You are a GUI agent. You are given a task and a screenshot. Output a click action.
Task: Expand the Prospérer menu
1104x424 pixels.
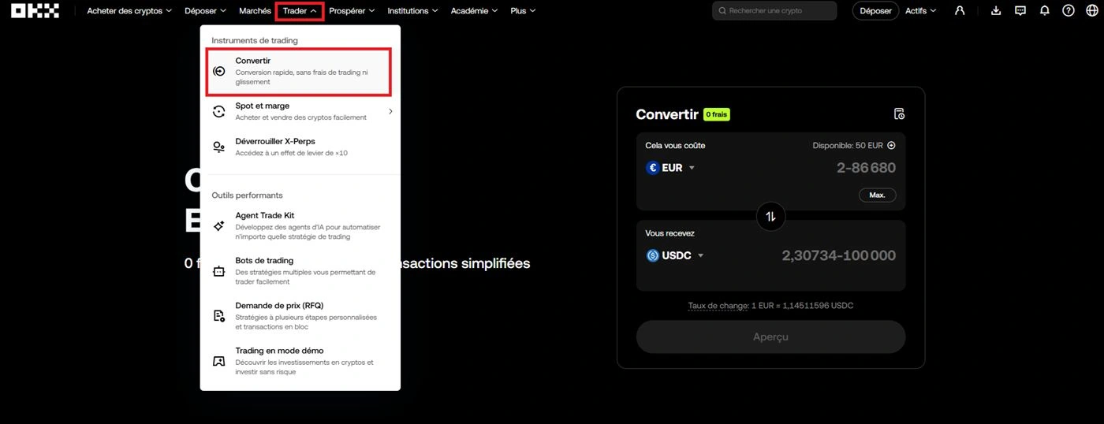(352, 11)
